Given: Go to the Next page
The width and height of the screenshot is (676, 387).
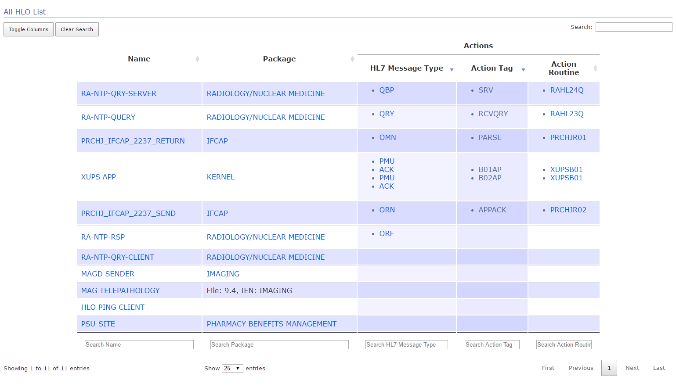Looking at the screenshot, I should [x=632, y=368].
